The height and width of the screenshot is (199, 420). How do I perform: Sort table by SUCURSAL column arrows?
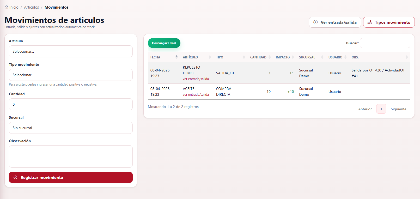pos(322,57)
